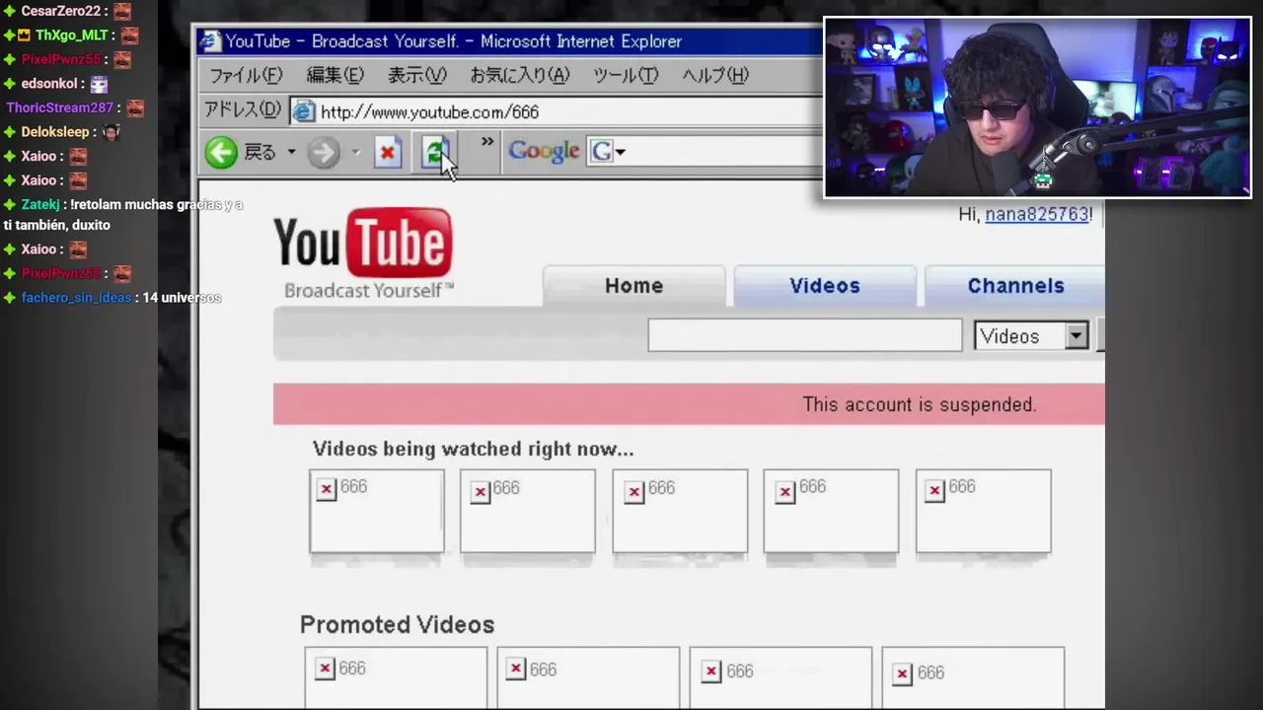Click the second broken 666 thumbnail under Videos being watched

(x=528, y=511)
